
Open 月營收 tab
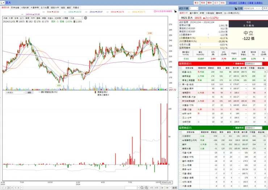pos(76,8)
